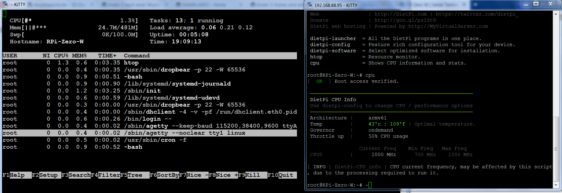Sort by the MEM% column header
This screenshot has width=562, height=193.
pos(79,56)
